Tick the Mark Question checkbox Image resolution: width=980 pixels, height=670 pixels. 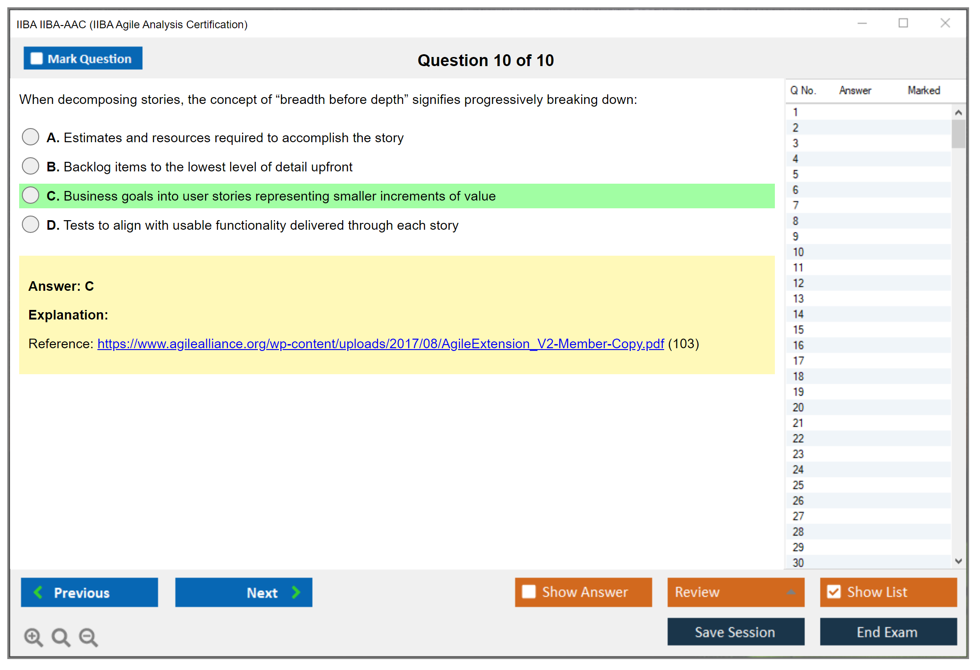tap(36, 59)
